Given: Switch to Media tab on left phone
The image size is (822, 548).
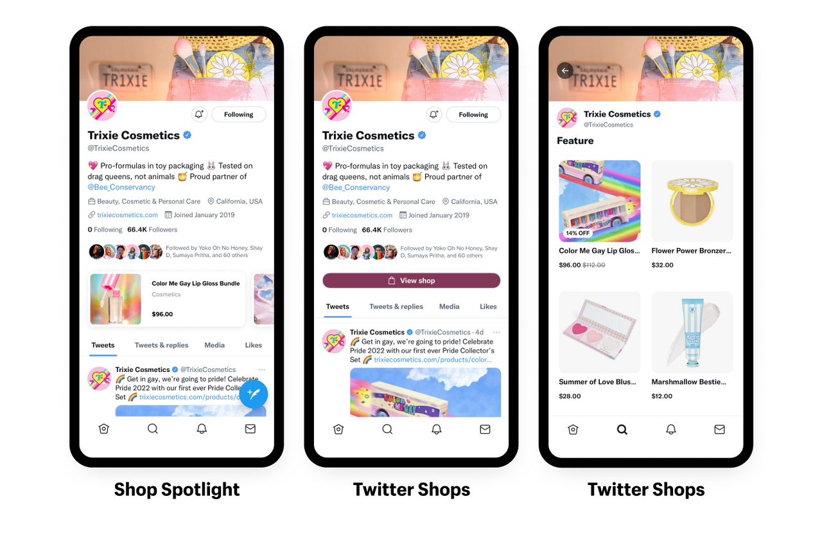Looking at the screenshot, I should (x=214, y=345).
